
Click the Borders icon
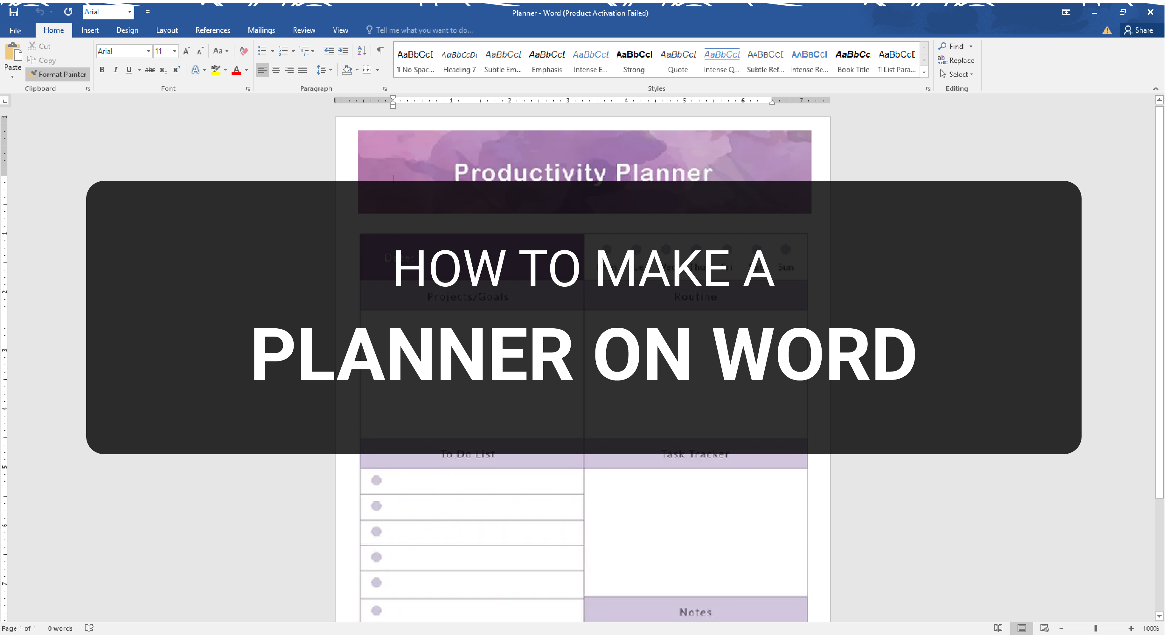click(367, 70)
